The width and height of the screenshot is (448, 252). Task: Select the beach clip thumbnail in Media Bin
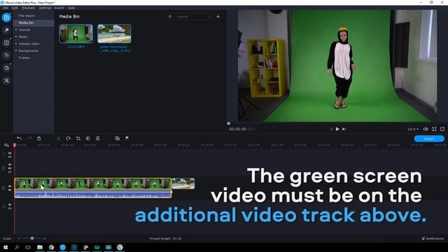pos(114,34)
